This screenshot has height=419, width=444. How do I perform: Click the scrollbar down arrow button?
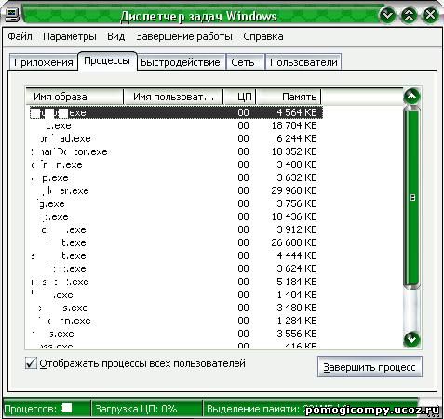coord(411,339)
